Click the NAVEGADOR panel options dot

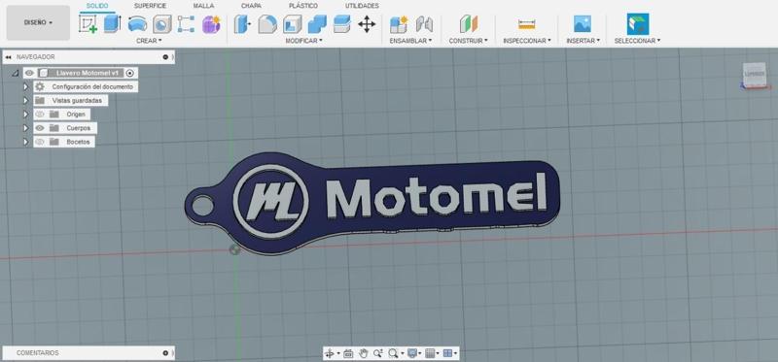click(x=165, y=57)
